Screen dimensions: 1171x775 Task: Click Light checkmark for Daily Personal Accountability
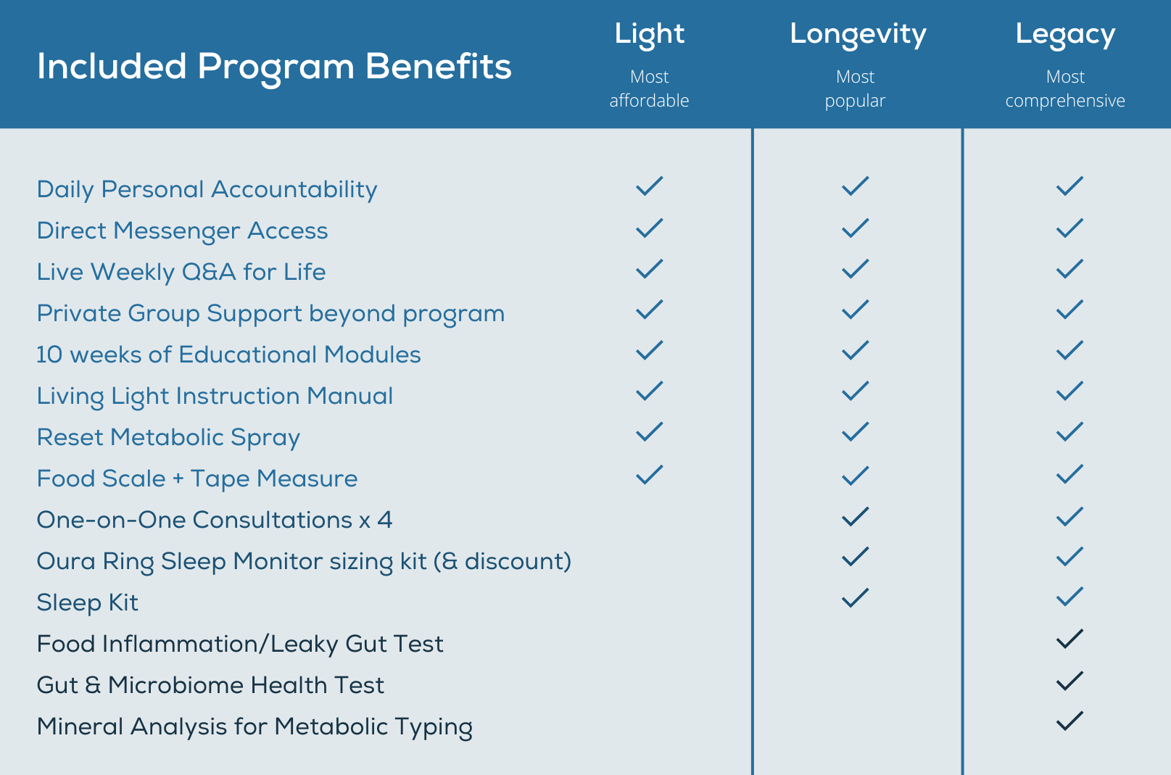[x=649, y=186]
